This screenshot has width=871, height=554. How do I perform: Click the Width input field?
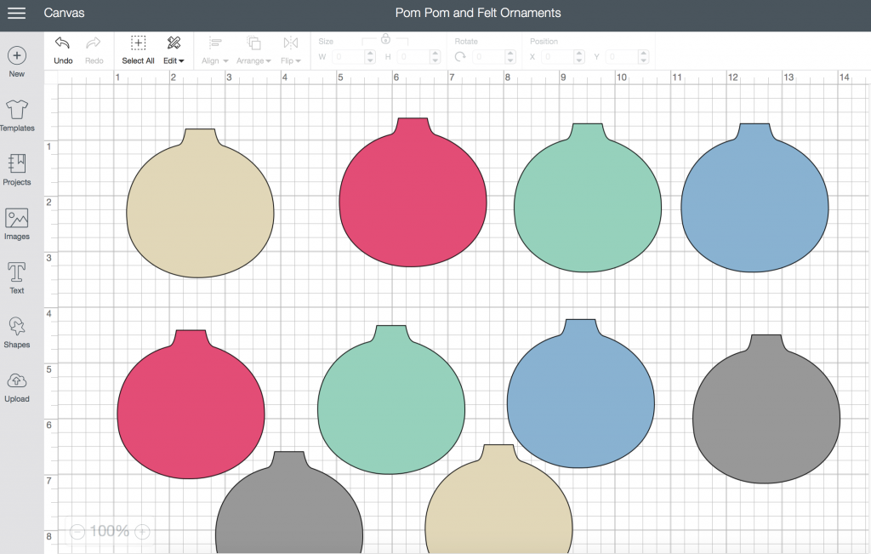click(x=348, y=57)
